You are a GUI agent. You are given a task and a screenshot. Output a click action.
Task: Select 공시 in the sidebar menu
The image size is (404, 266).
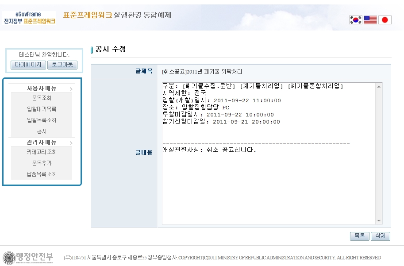pyautogui.click(x=42, y=131)
